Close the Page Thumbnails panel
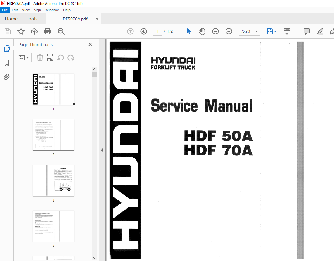Viewport: 334px width, 261px height. click(x=90, y=44)
